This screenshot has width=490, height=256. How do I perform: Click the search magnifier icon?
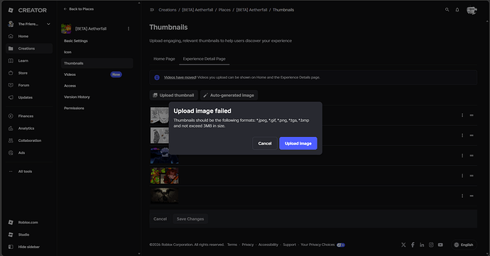(447, 10)
